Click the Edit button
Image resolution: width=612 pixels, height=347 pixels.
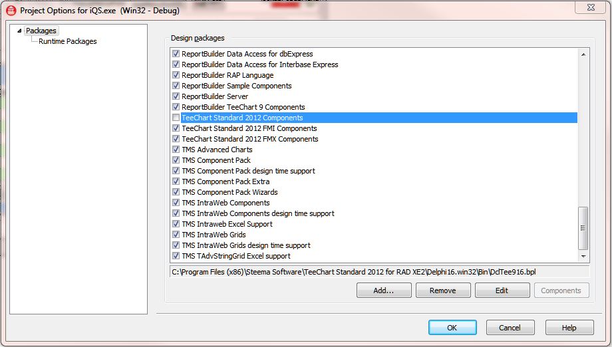pos(502,290)
